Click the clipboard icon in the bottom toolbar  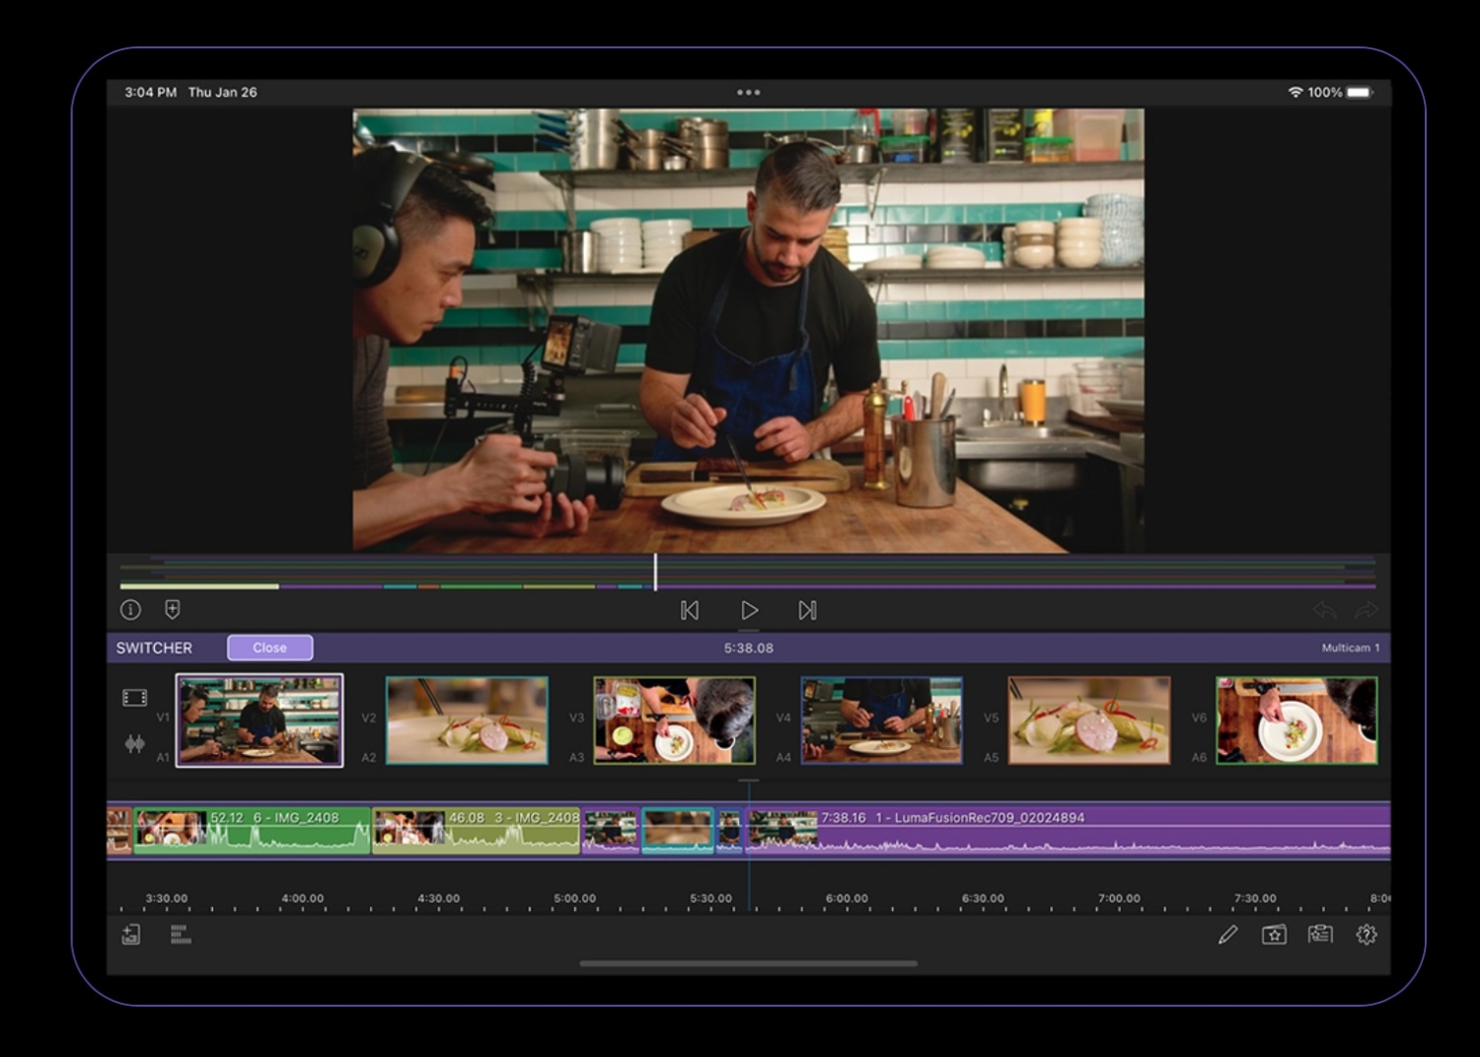(1320, 935)
